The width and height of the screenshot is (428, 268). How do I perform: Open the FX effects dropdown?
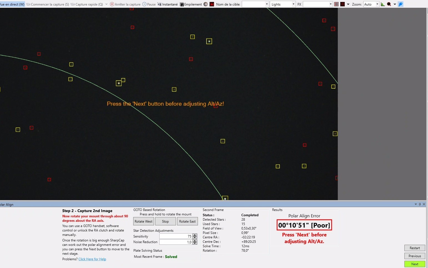(x=318, y=4)
